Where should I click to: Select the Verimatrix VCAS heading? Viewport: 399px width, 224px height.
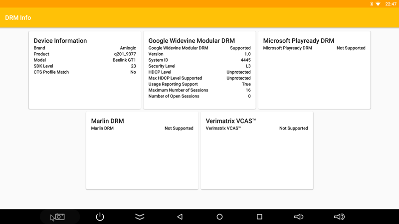(231, 121)
